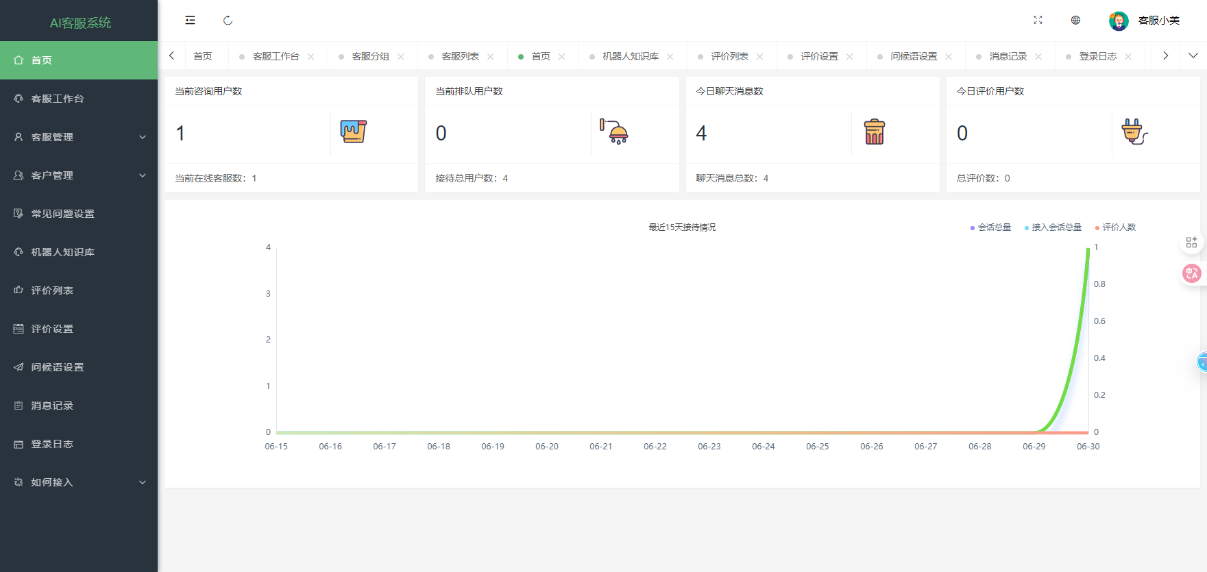Click the gear icon beside sidebar 如何接入
Screen dimensions: 1207x572
click(19, 482)
